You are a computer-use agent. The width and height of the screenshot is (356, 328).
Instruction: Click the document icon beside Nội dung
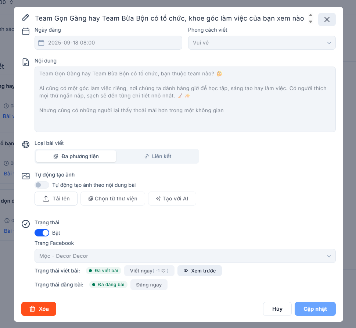click(26, 62)
